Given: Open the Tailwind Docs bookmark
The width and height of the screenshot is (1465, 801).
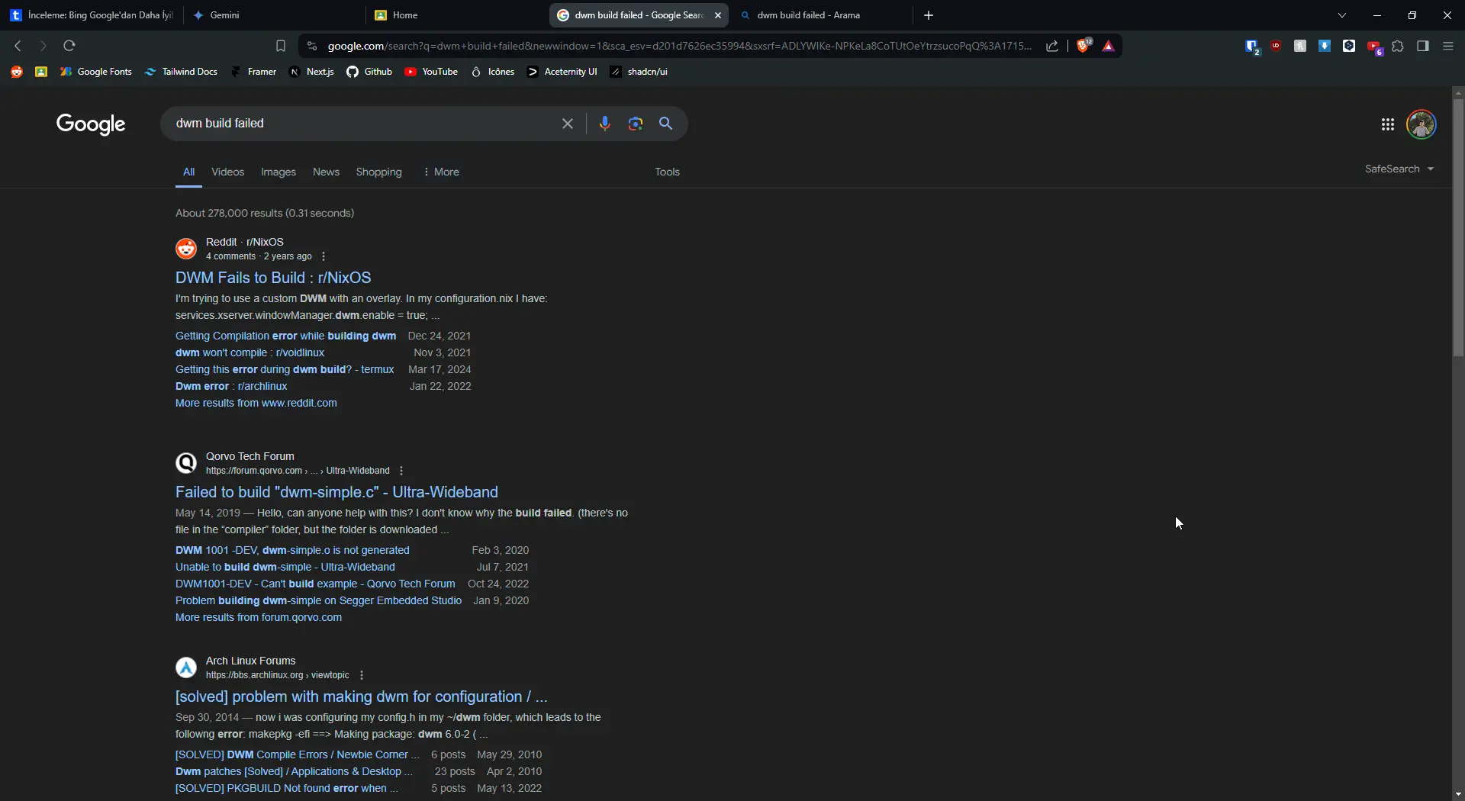Looking at the screenshot, I should click(181, 72).
